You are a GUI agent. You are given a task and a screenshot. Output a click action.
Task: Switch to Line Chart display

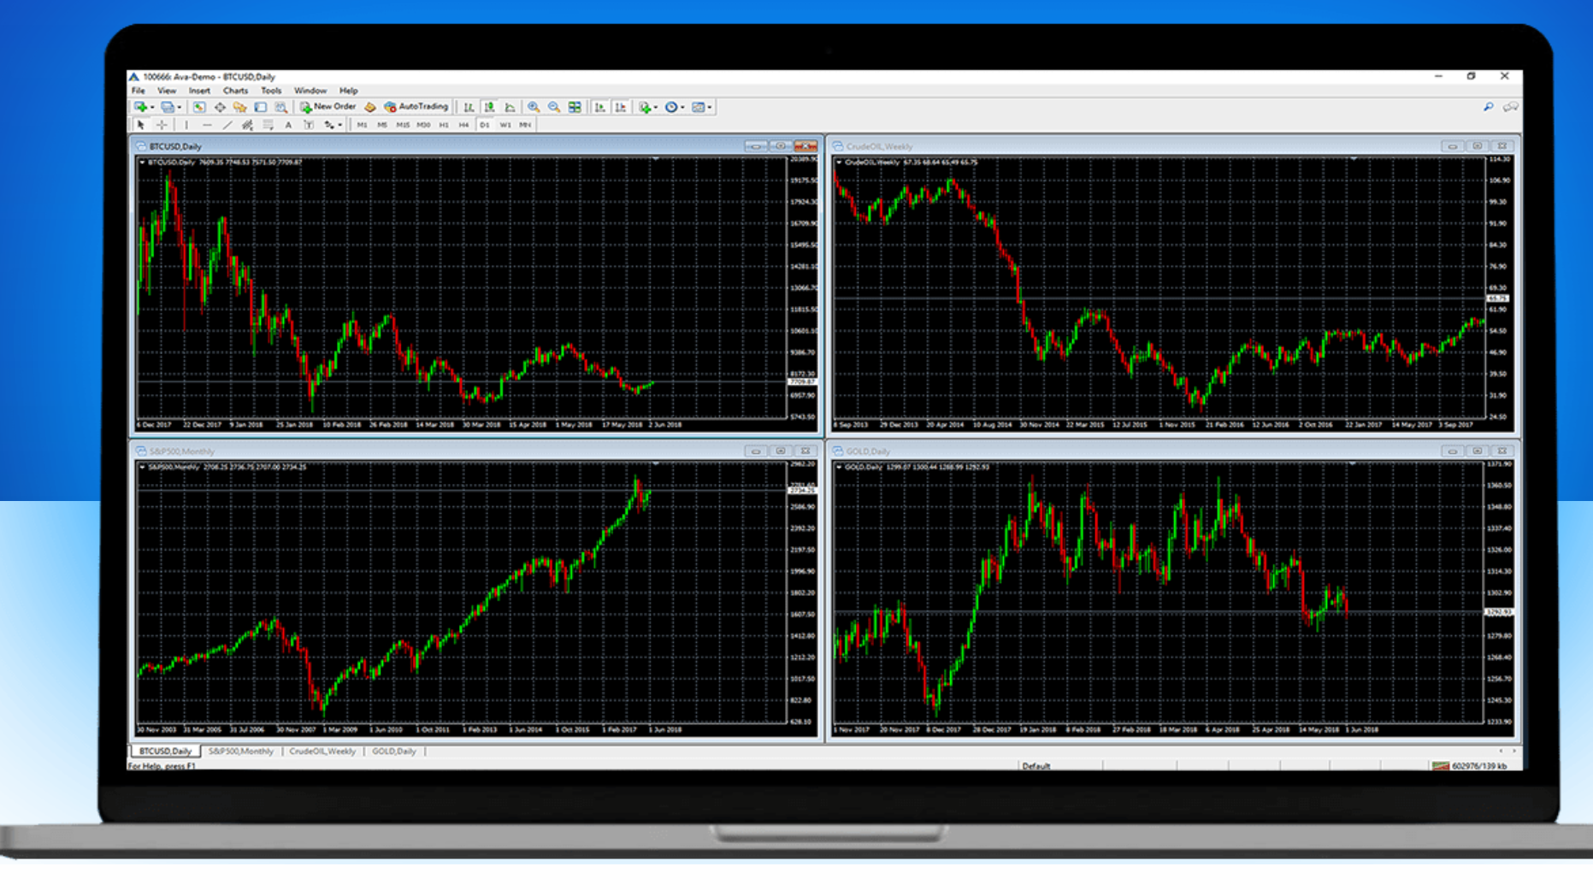pyautogui.click(x=510, y=107)
